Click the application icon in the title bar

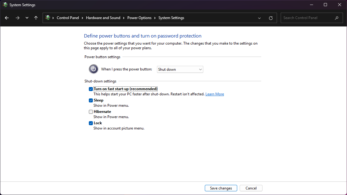pos(4,5)
